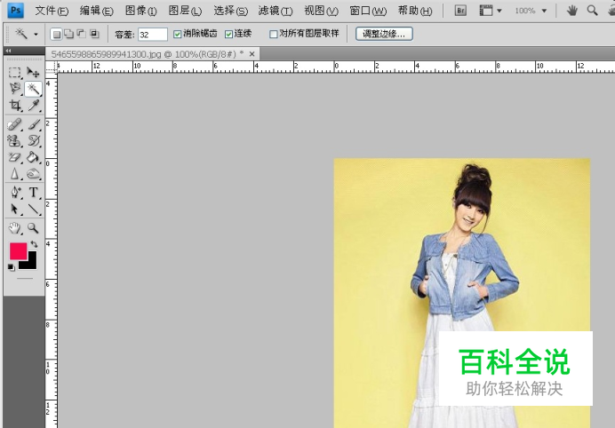The height and width of the screenshot is (428, 615).
Task: Click the Hand icon in application bar
Action: tap(572, 11)
